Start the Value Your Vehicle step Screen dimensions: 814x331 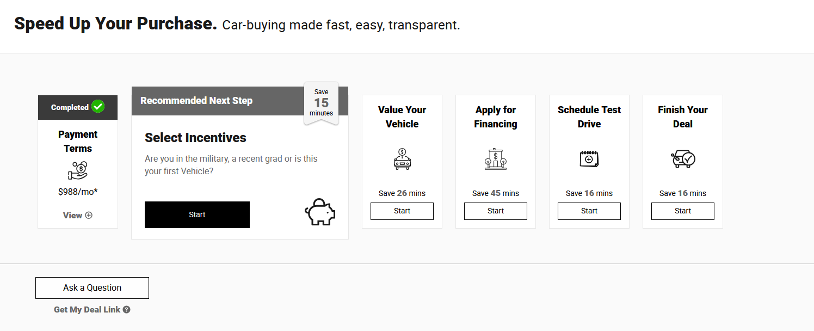point(402,211)
